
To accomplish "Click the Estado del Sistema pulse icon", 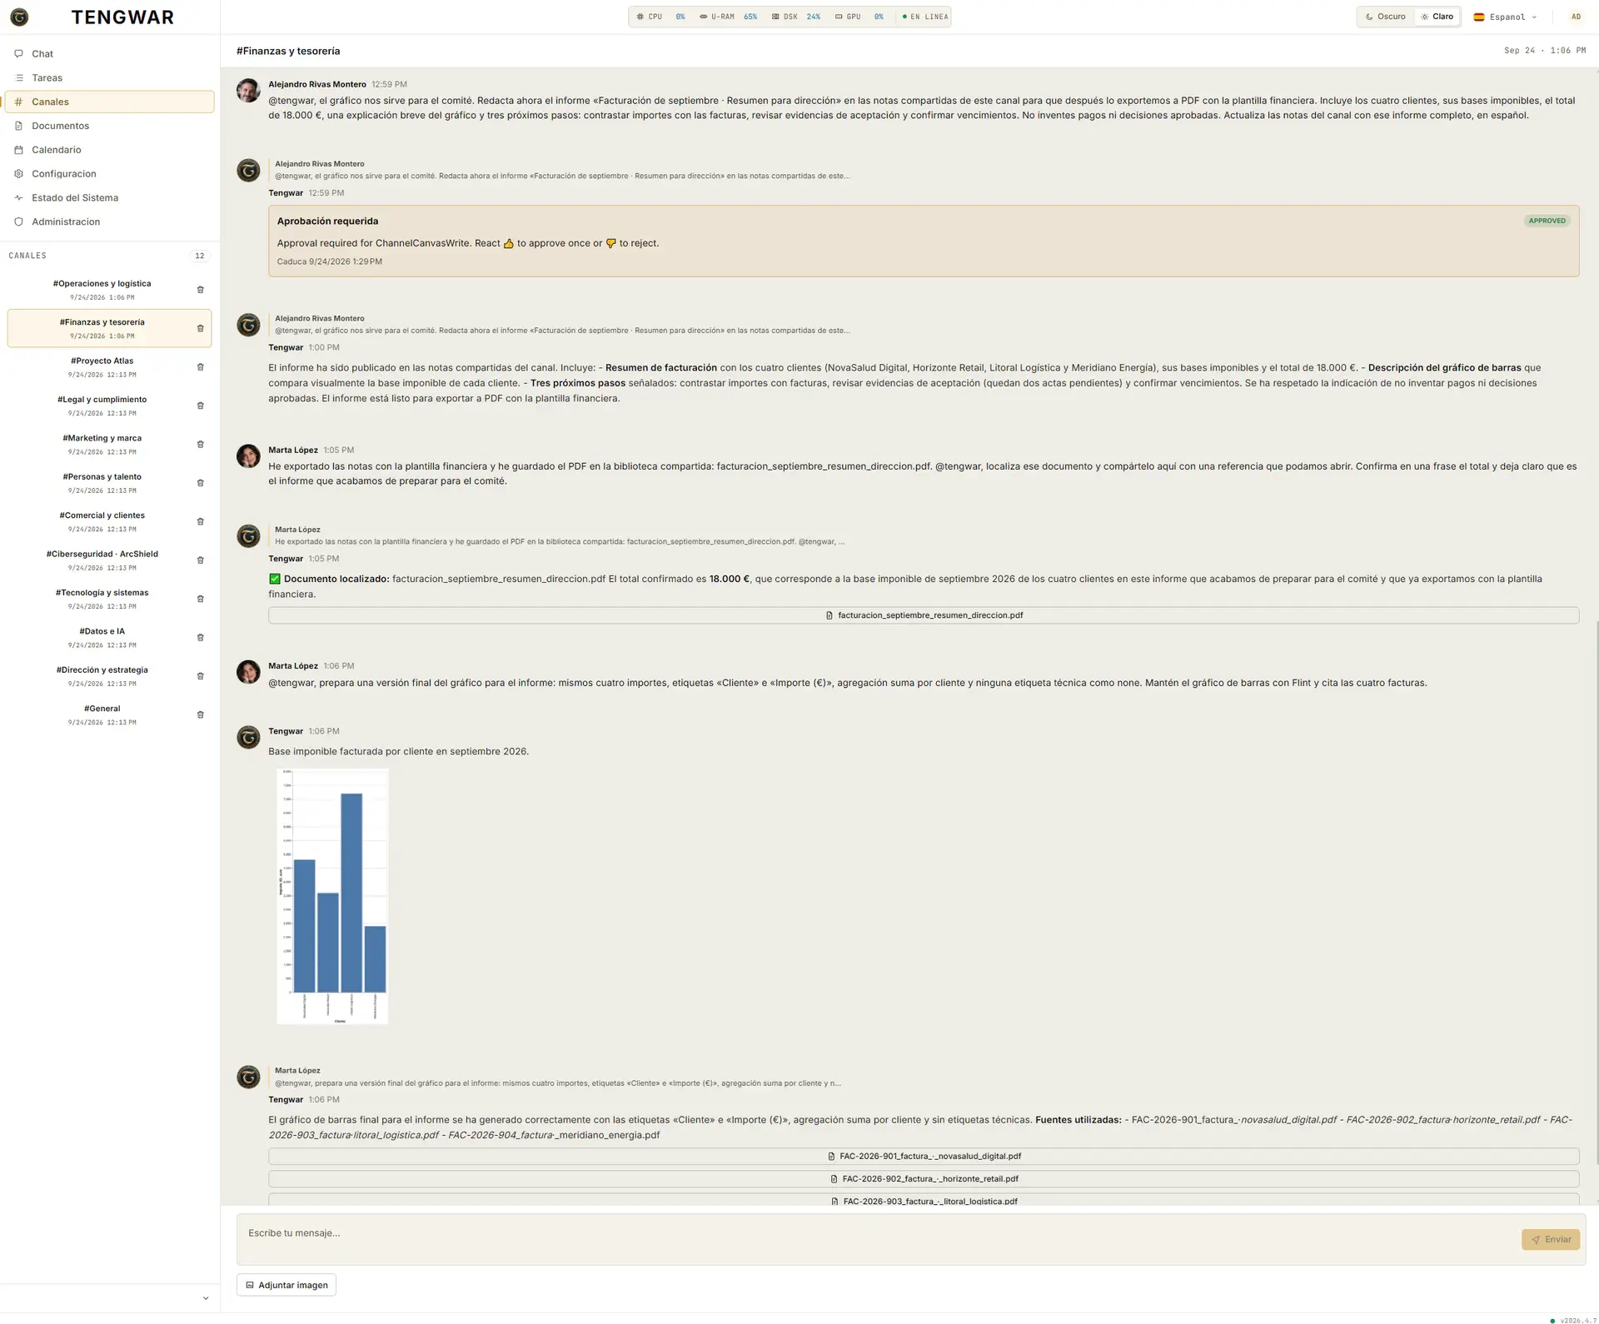I will pyautogui.click(x=18, y=198).
